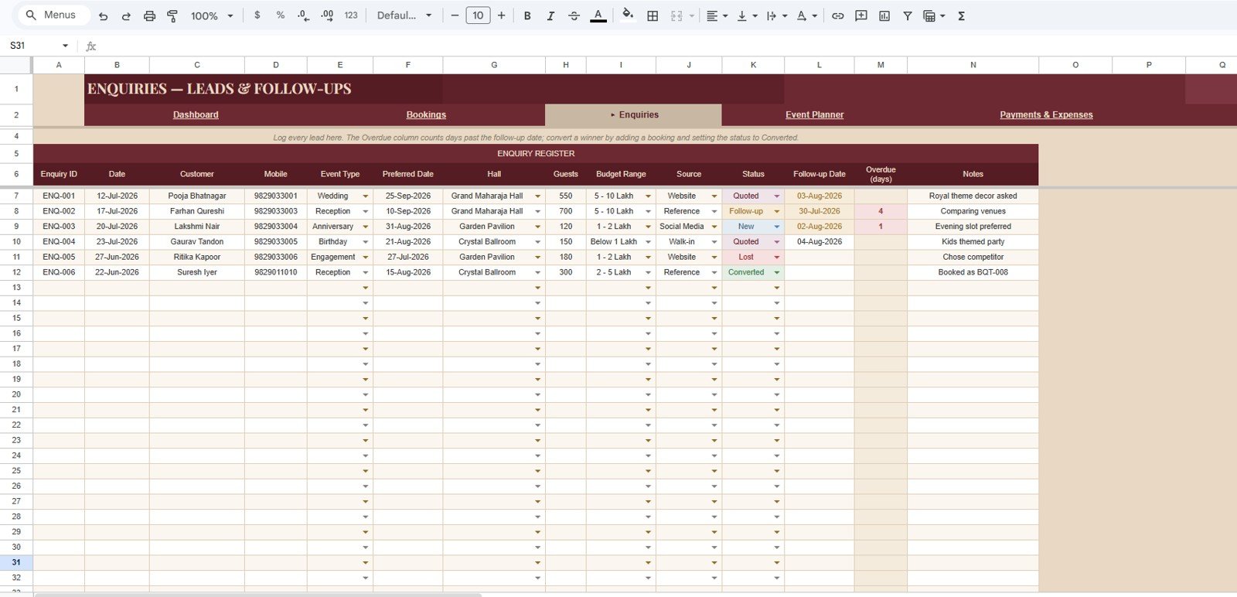Open the zoom 100% dropdown

tap(212, 15)
